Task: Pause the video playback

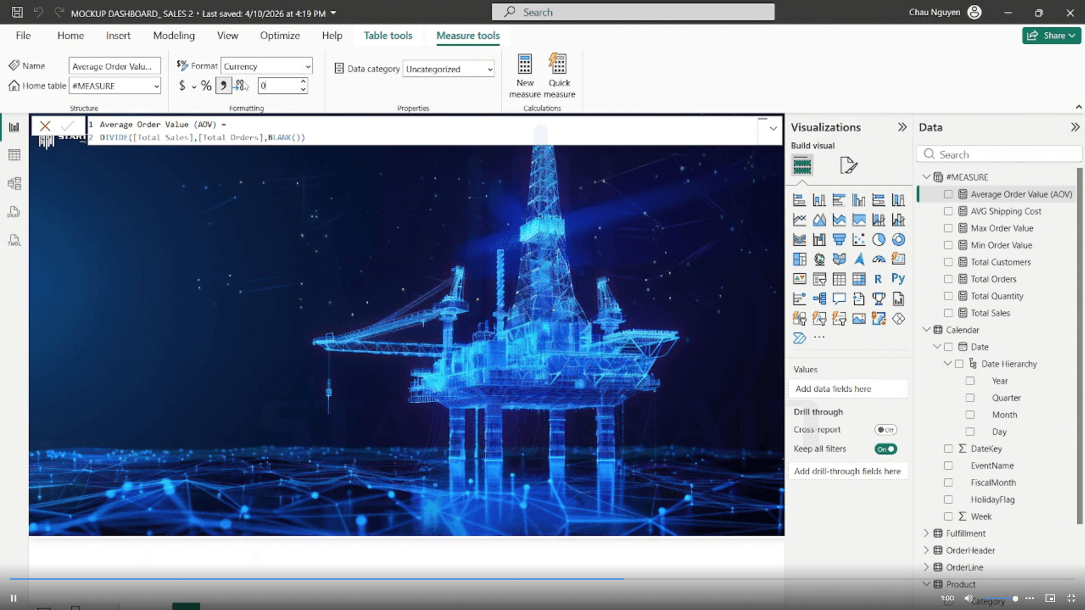Action: click(14, 598)
